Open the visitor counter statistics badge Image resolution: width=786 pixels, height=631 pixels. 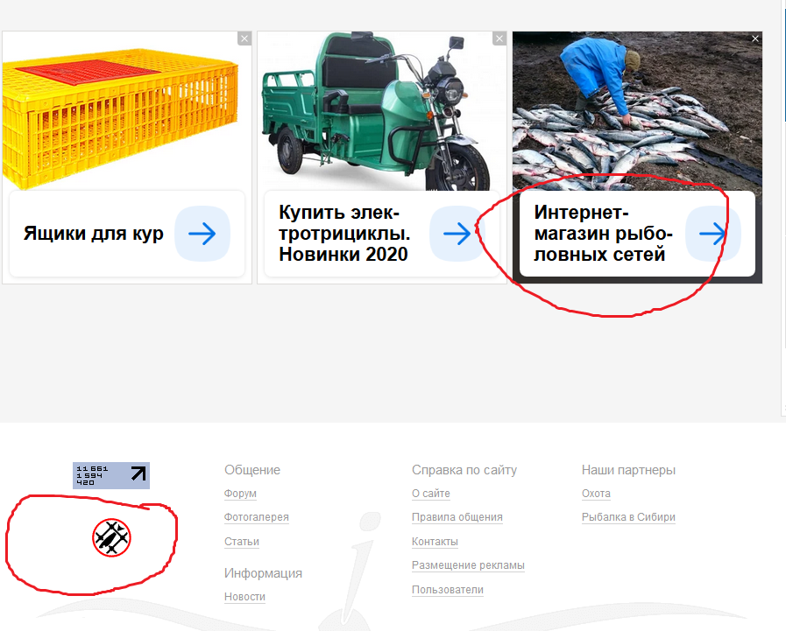click(111, 475)
